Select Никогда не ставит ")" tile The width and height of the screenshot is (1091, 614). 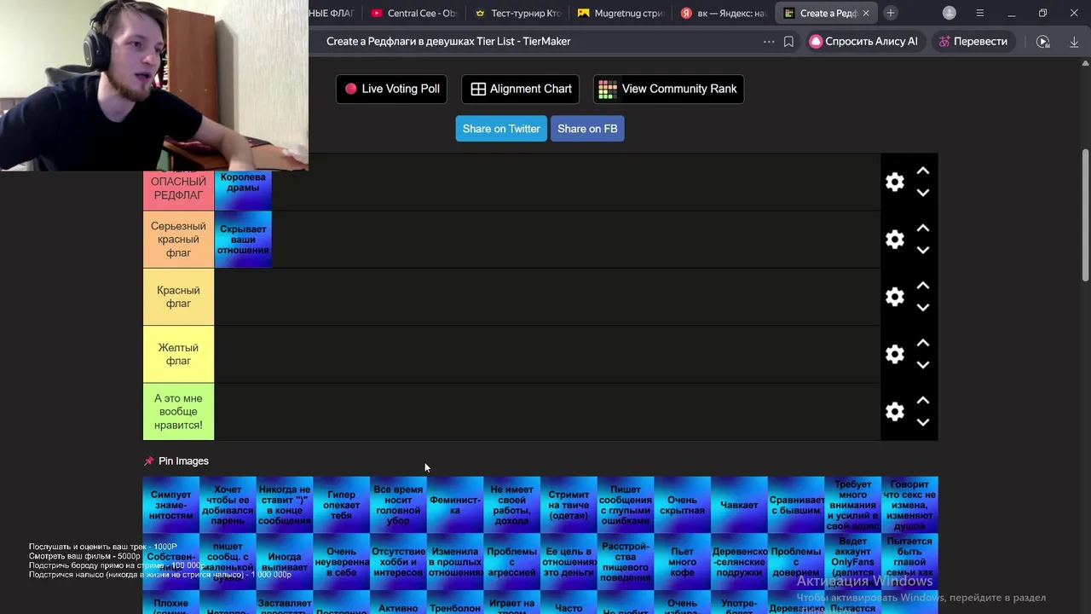[x=285, y=505]
